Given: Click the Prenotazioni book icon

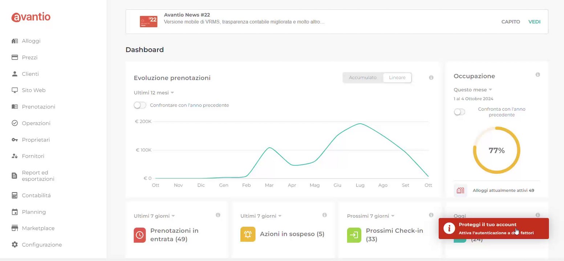Looking at the screenshot, I should tap(15, 107).
